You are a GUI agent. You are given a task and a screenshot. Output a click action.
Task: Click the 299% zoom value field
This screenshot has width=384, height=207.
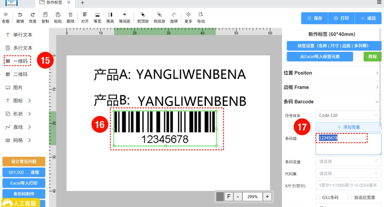[252, 196]
